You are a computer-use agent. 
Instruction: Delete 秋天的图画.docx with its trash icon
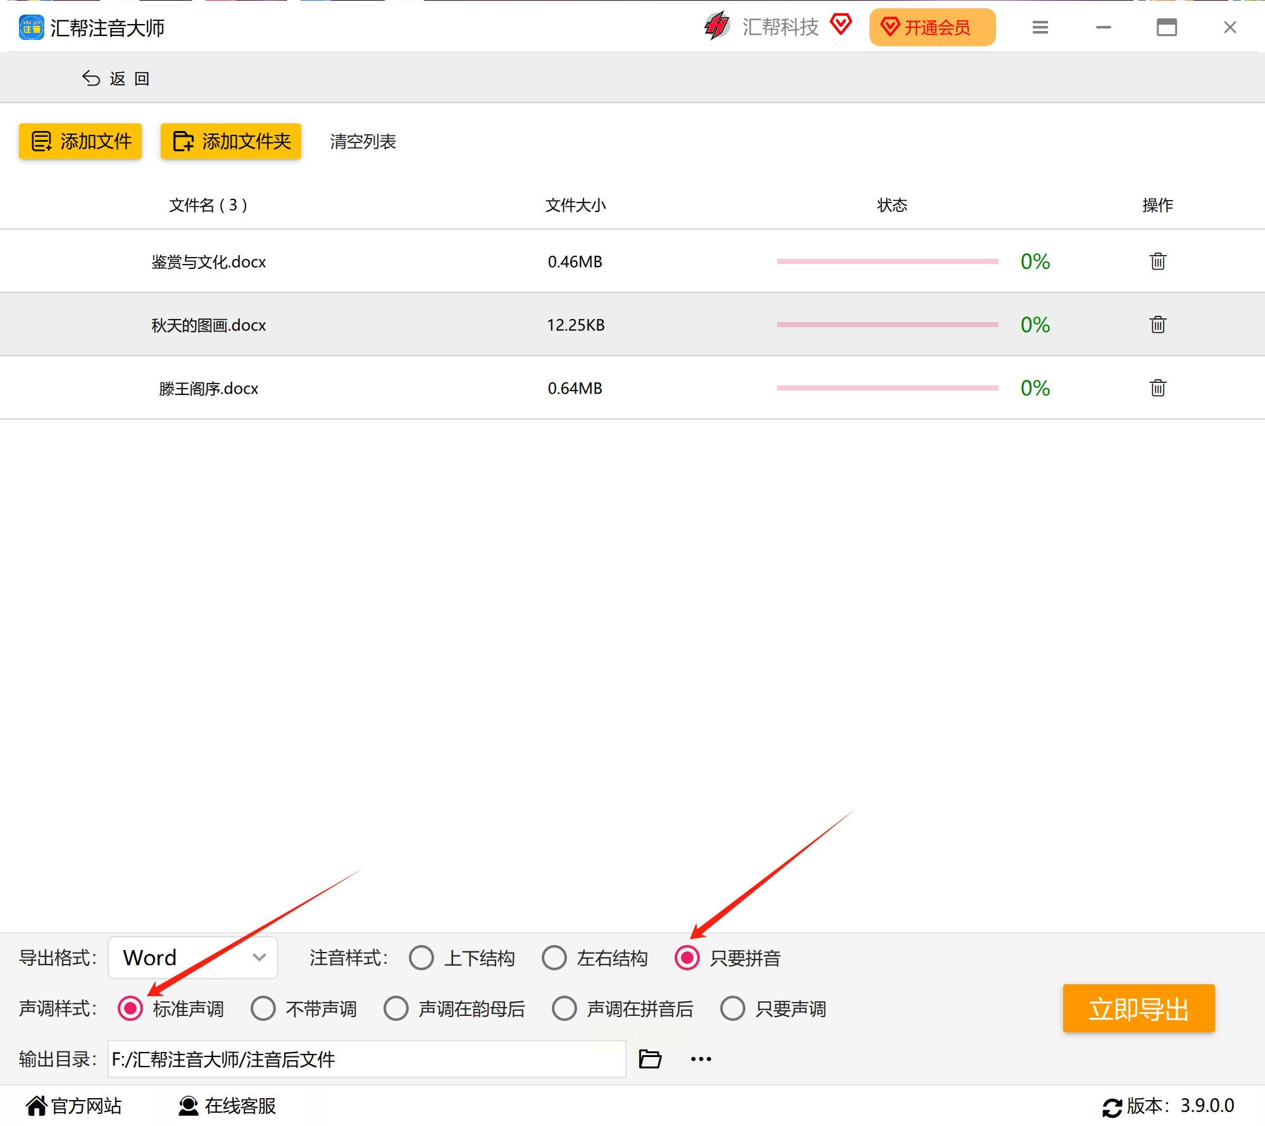pos(1158,324)
